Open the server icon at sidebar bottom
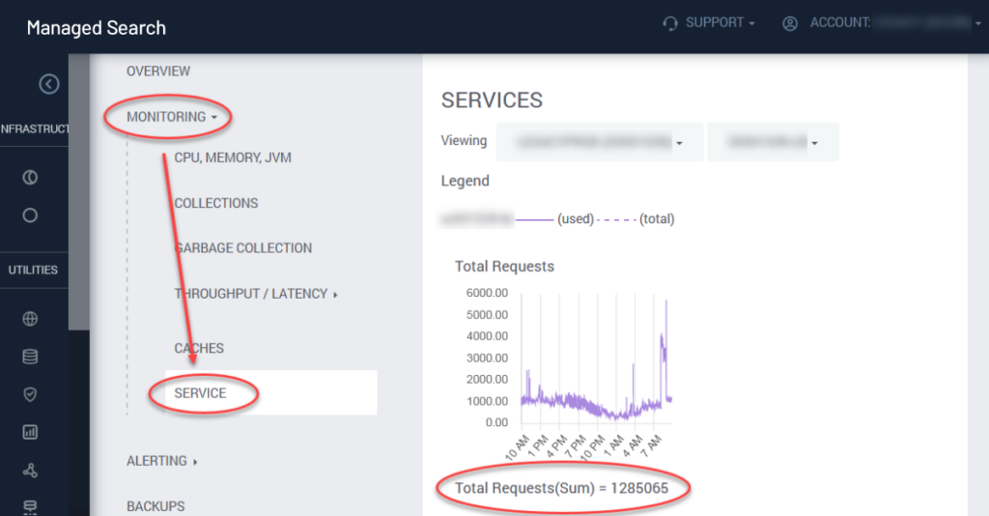Image resolution: width=989 pixels, height=516 pixels. point(30,506)
